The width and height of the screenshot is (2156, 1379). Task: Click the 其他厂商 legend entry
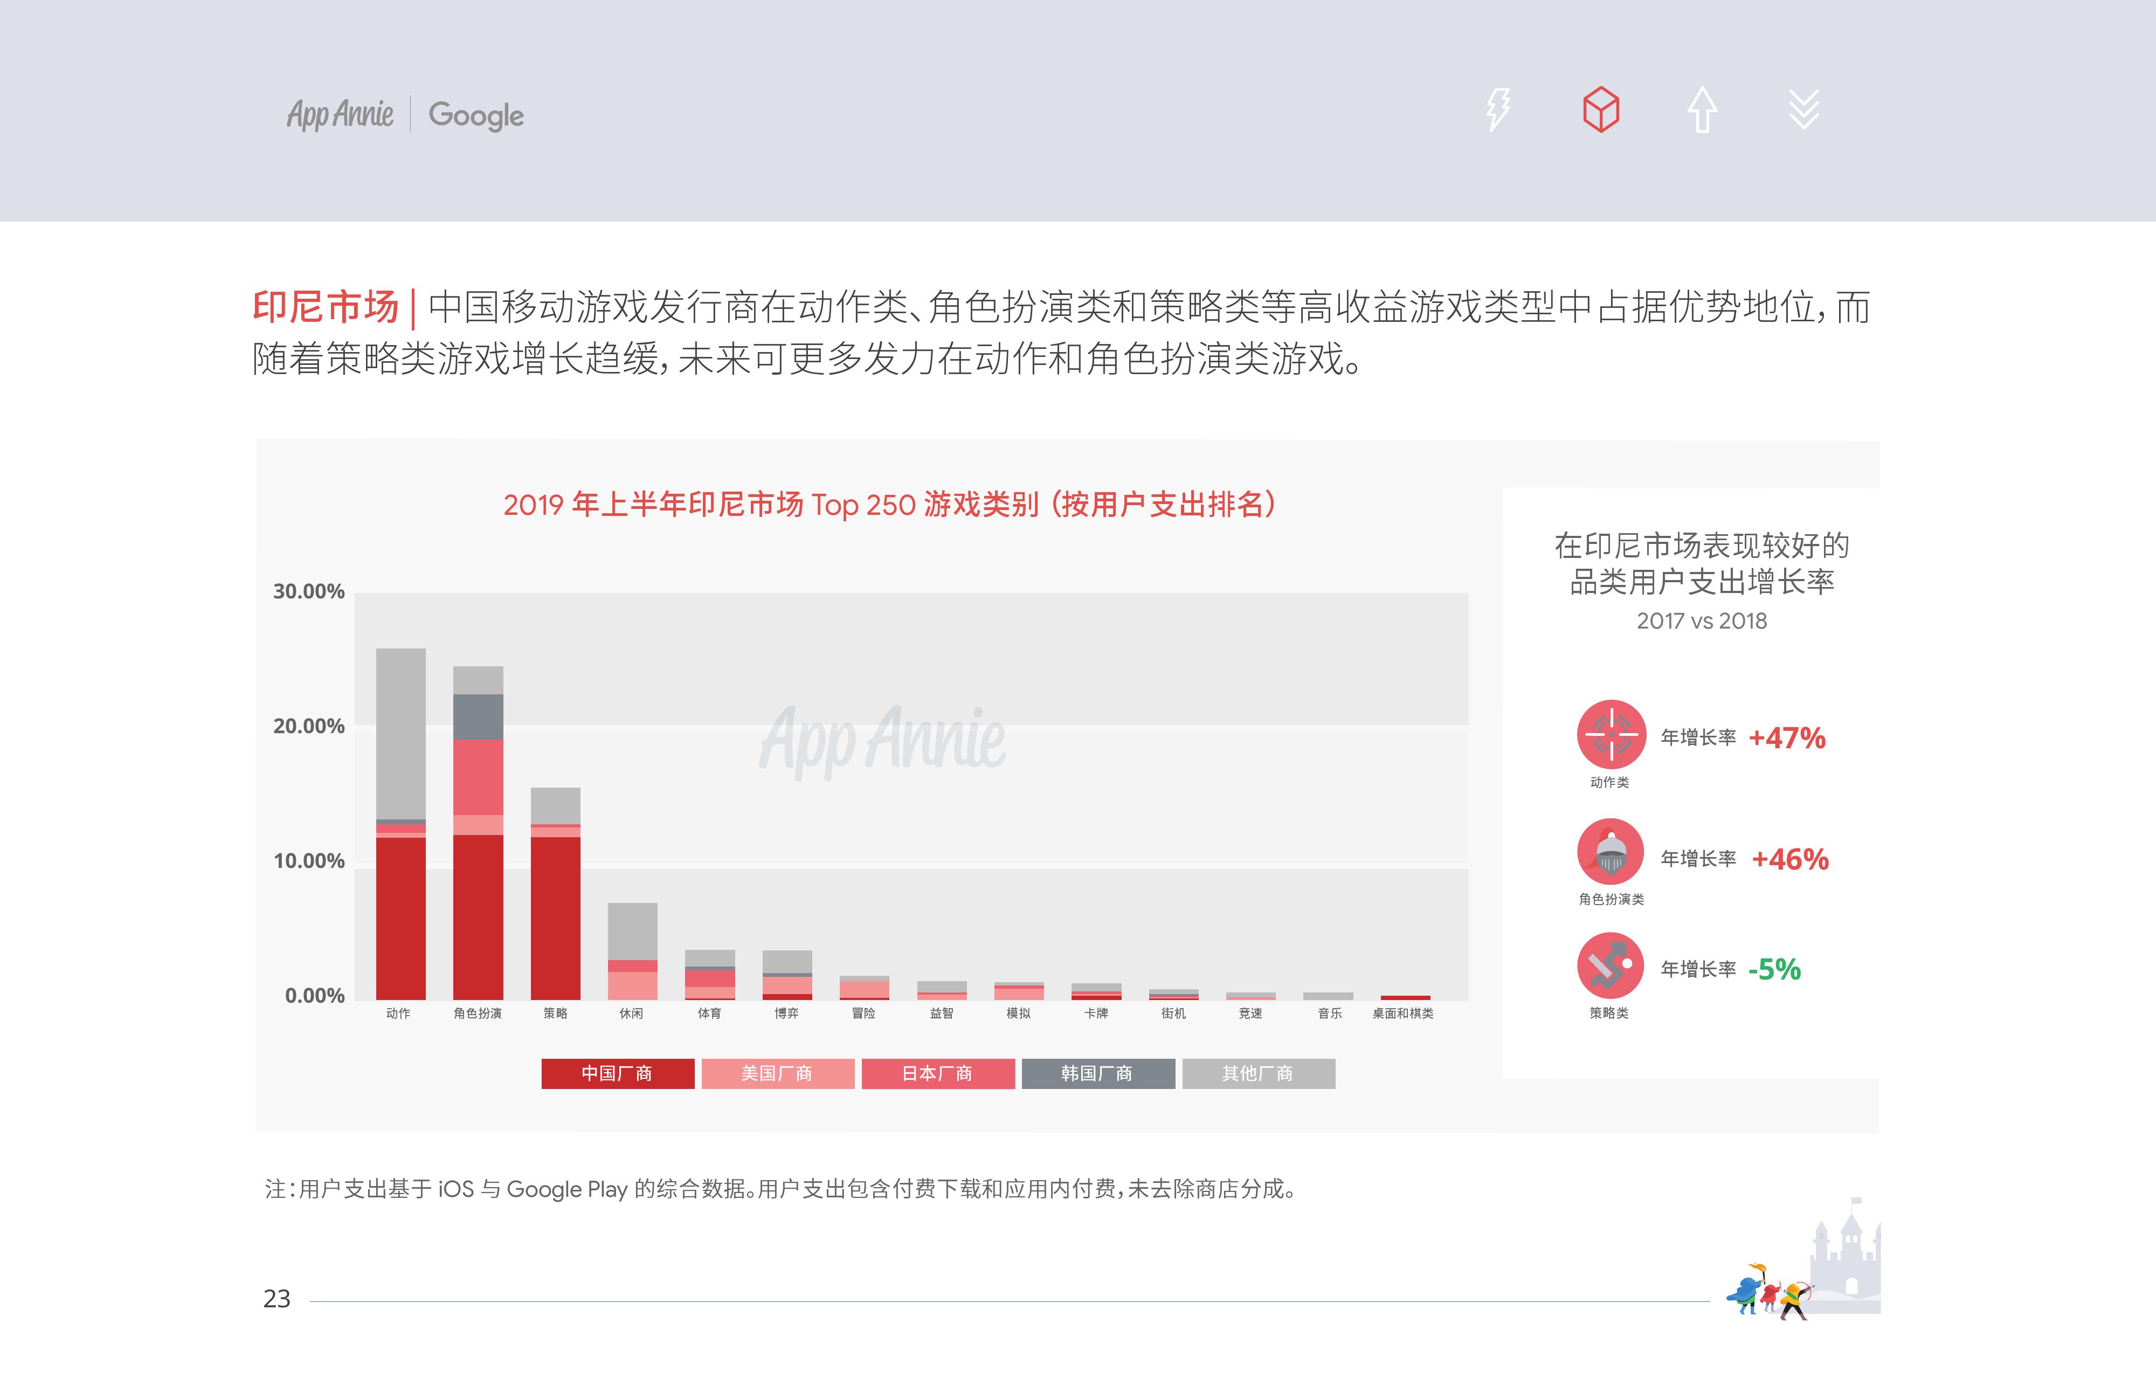[1258, 1074]
